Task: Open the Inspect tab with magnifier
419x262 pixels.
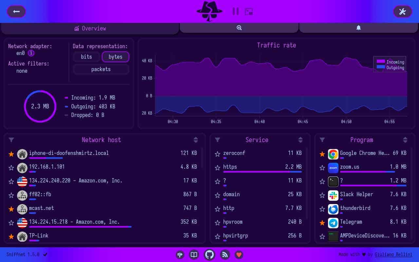Action: pyautogui.click(x=239, y=28)
